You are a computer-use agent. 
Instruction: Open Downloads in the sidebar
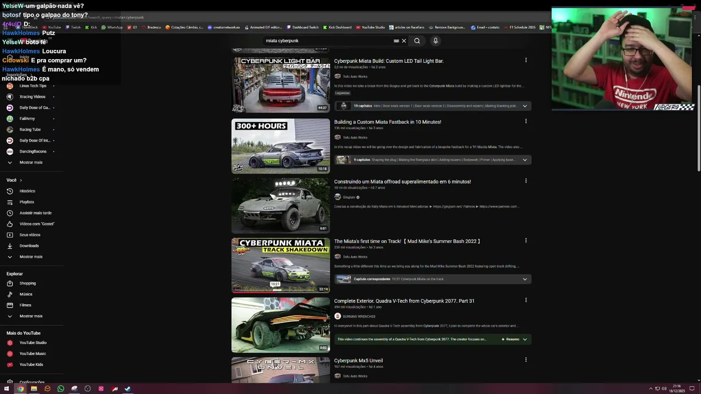pos(29,246)
